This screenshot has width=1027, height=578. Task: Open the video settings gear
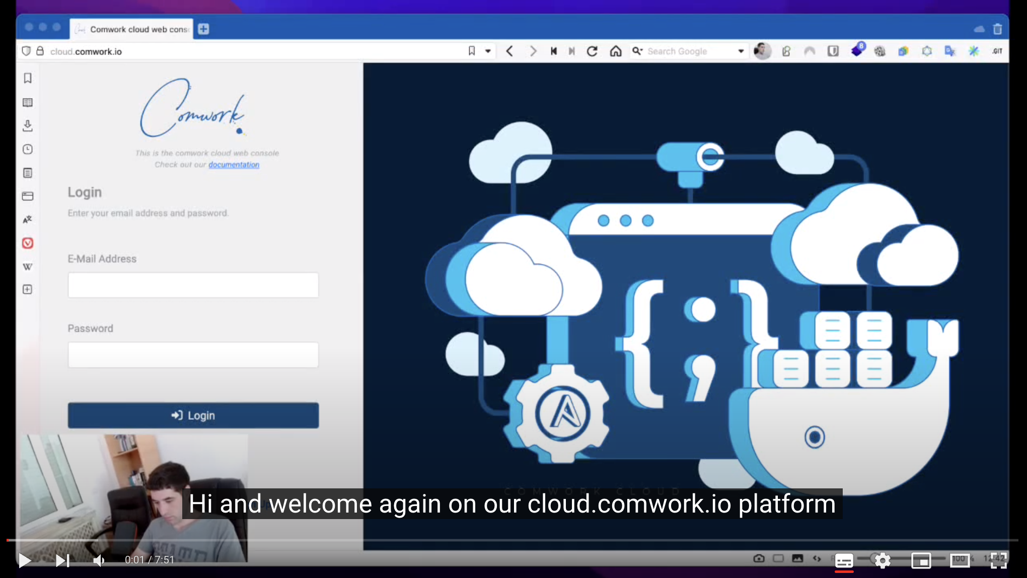[x=883, y=560]
